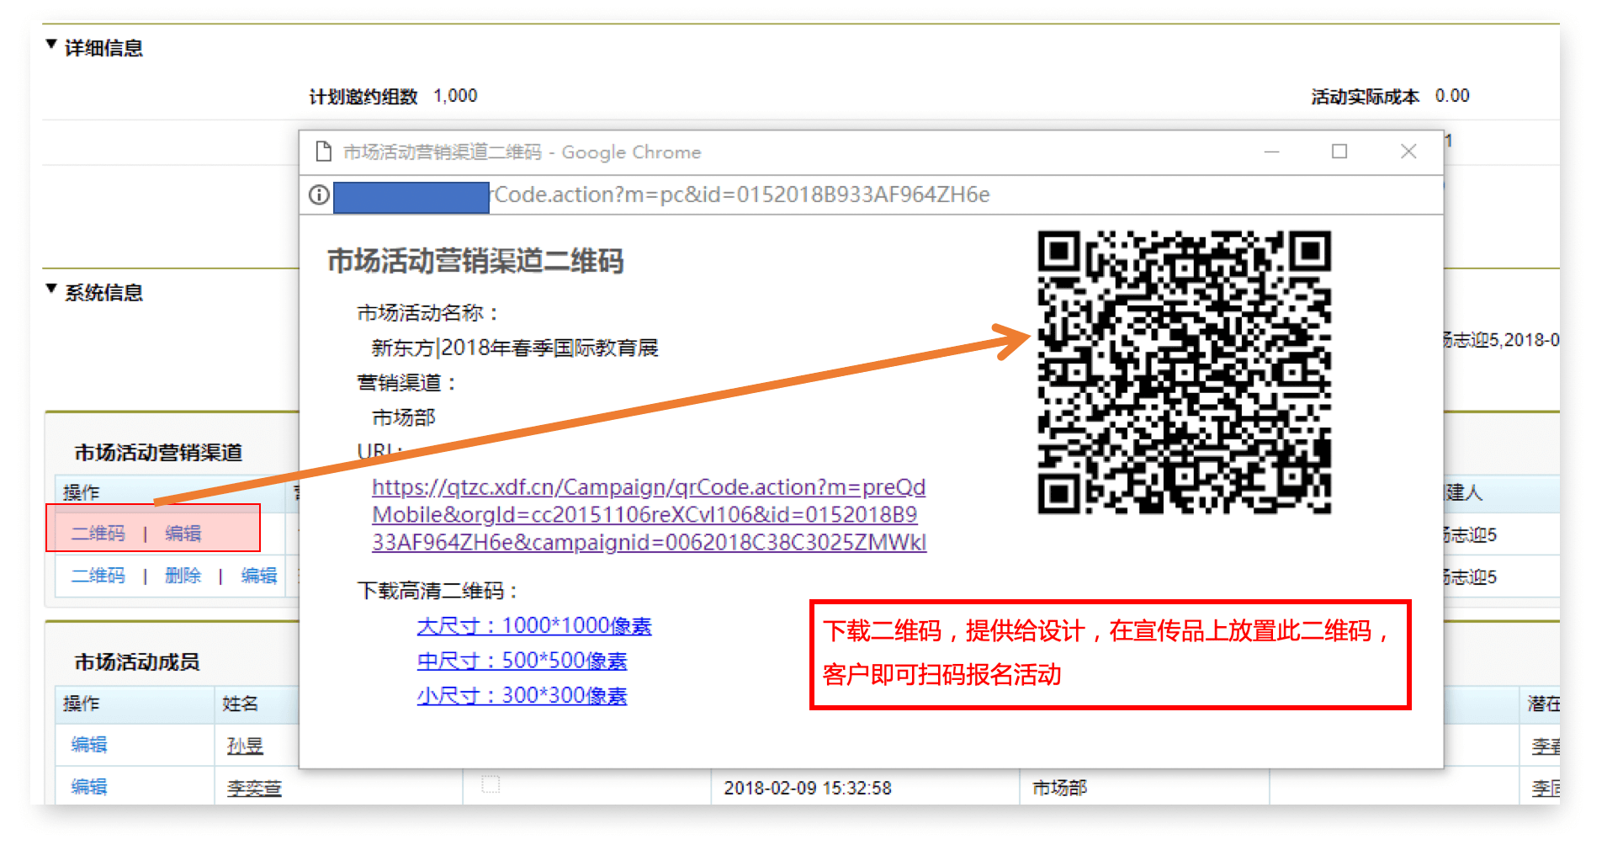Collapse the 详细信息 section triangle
Viewport: 1607px width, 850px height.
pyautogui.click(x=51, y=45)
